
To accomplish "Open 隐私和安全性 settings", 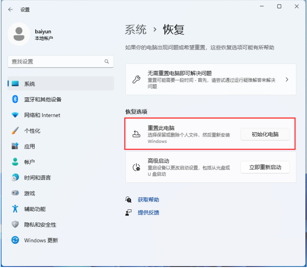I will click(61, 224).
